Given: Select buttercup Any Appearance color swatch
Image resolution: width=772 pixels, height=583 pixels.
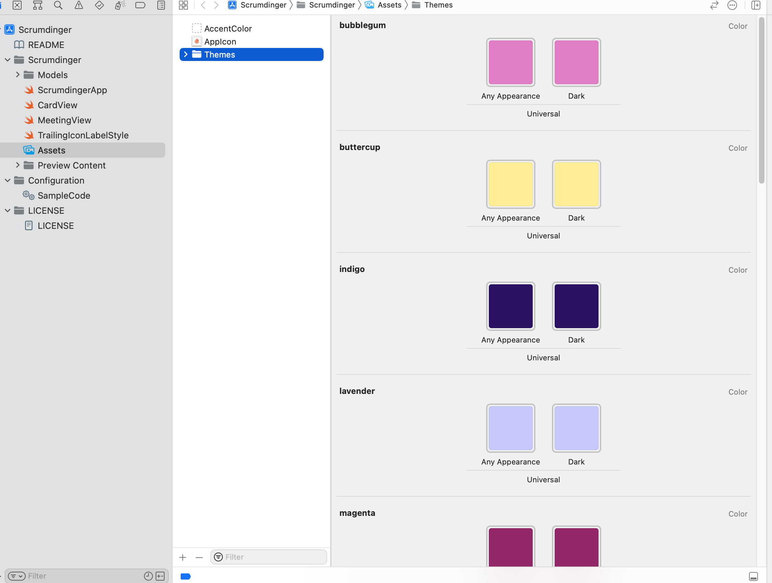Looking at the screenshot, I should point(510,184).
